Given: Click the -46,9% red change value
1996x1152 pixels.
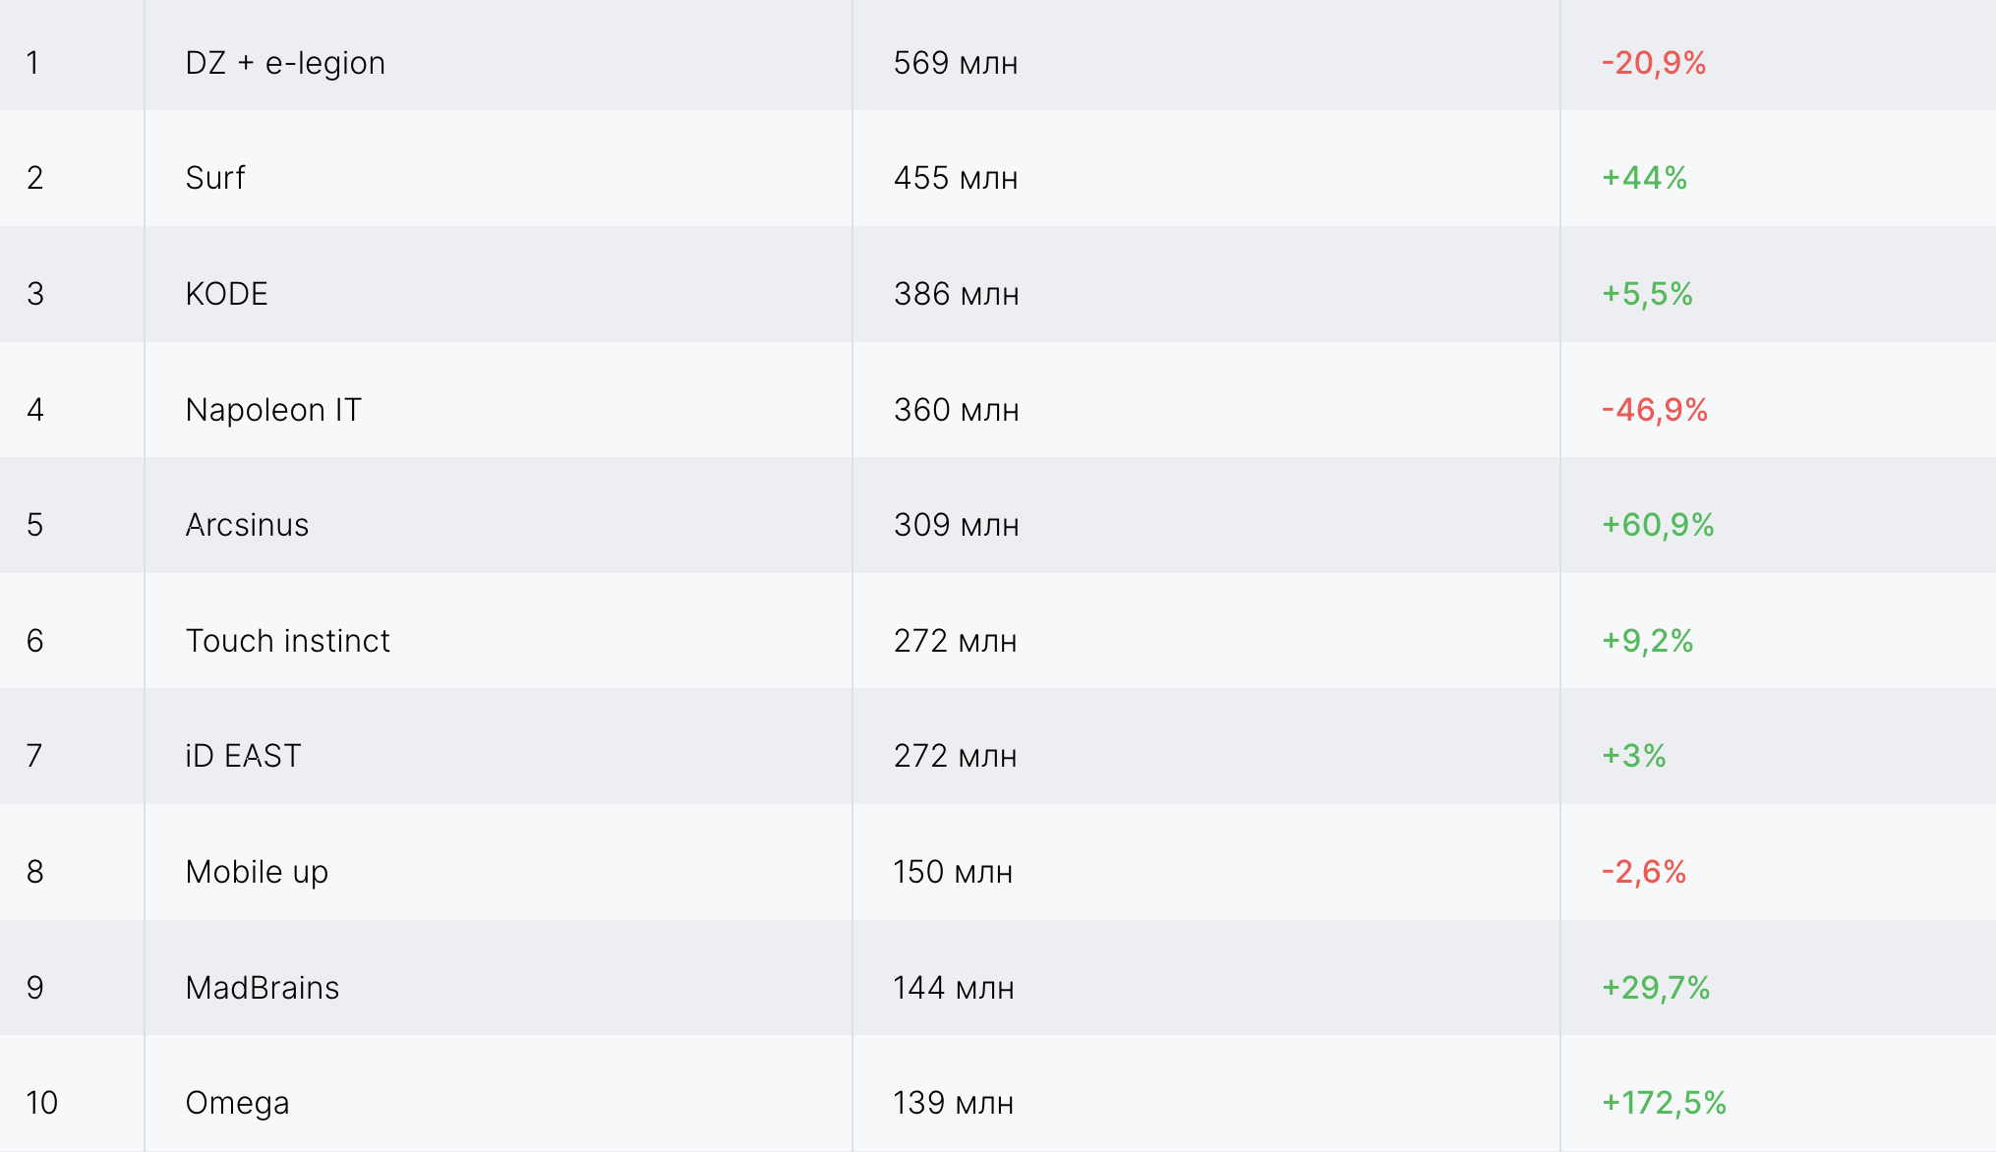Looking at the screenshot, I should coord(1655,410).
